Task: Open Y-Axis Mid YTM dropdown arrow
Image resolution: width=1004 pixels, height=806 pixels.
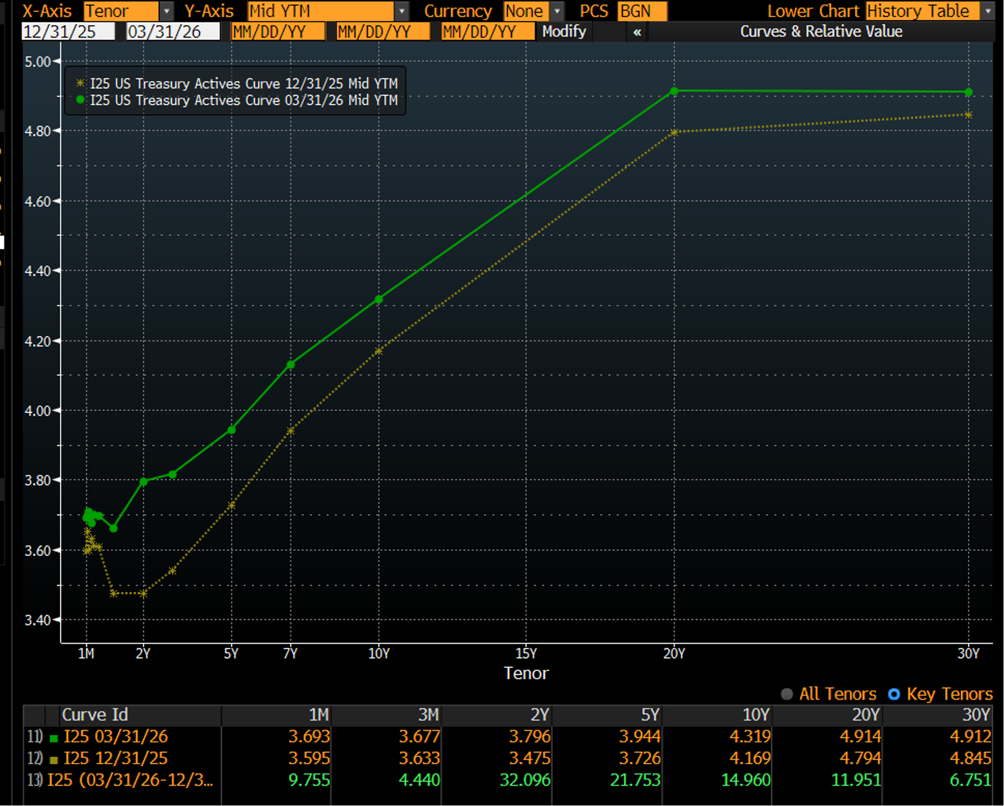Action: 401,11
